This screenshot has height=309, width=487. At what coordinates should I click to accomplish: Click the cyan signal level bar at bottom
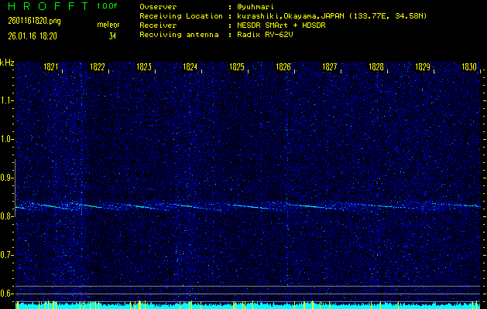[248, 305]
